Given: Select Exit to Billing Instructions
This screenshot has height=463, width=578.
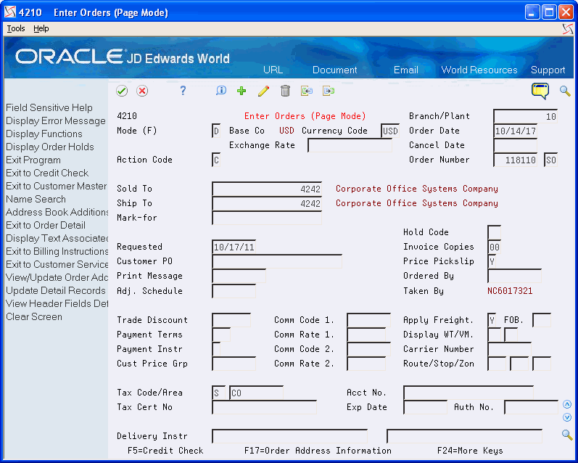Looking at the screenshot, I should click(x=57, y=251).
